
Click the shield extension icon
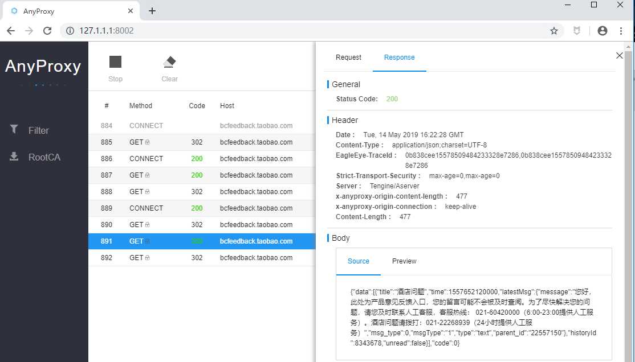(577, 31)
